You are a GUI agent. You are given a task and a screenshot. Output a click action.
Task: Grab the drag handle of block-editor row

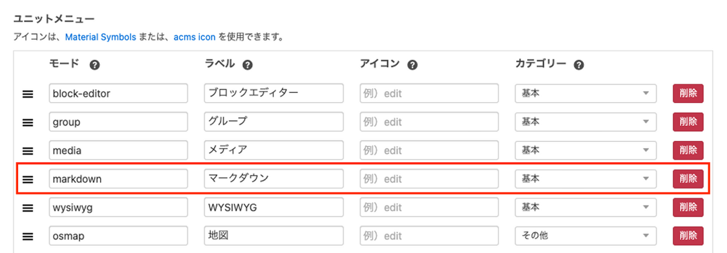coord(27,94)
